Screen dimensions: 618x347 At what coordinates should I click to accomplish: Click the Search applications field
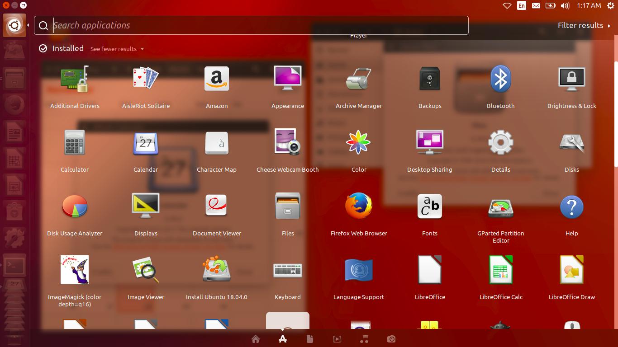coord(251,25)
